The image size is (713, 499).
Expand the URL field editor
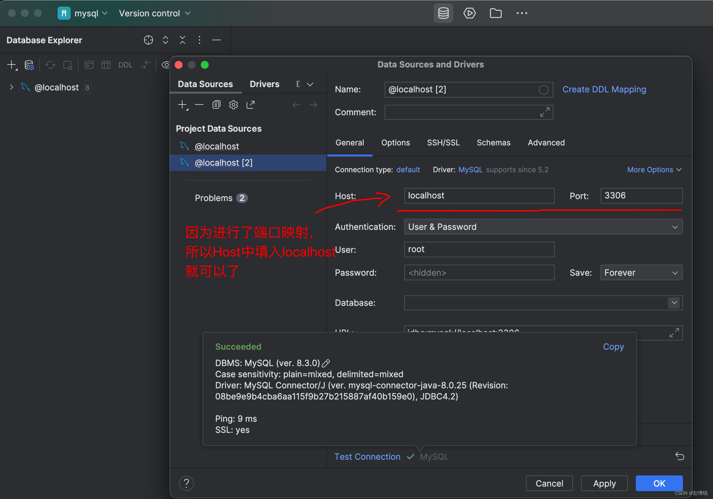[674, 333]
